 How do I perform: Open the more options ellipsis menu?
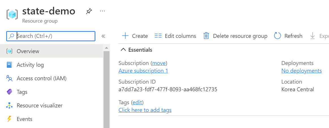click(102, 11)
